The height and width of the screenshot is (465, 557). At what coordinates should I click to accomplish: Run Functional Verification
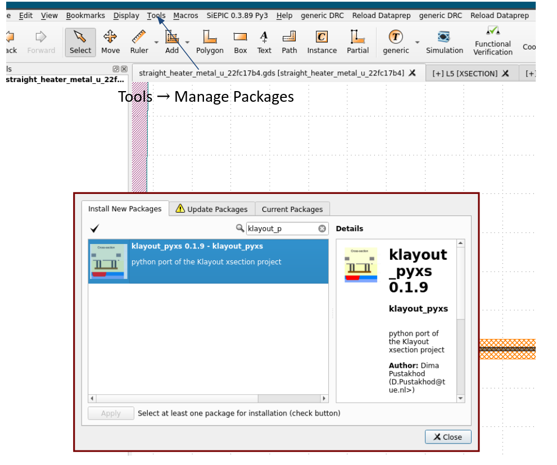coord(492,40)
